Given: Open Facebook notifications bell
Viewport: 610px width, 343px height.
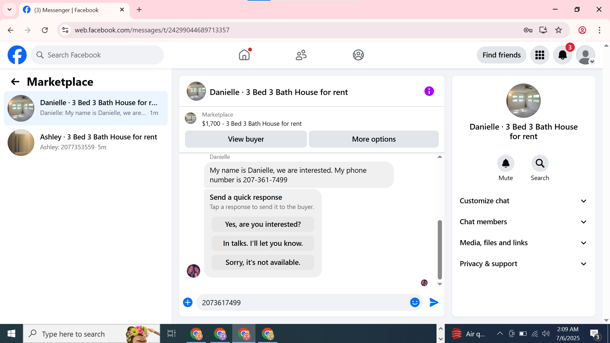Looking at the screenshot, I should coord(562,55).
